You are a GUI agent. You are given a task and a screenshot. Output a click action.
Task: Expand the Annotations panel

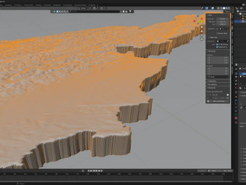click(218, 84)
